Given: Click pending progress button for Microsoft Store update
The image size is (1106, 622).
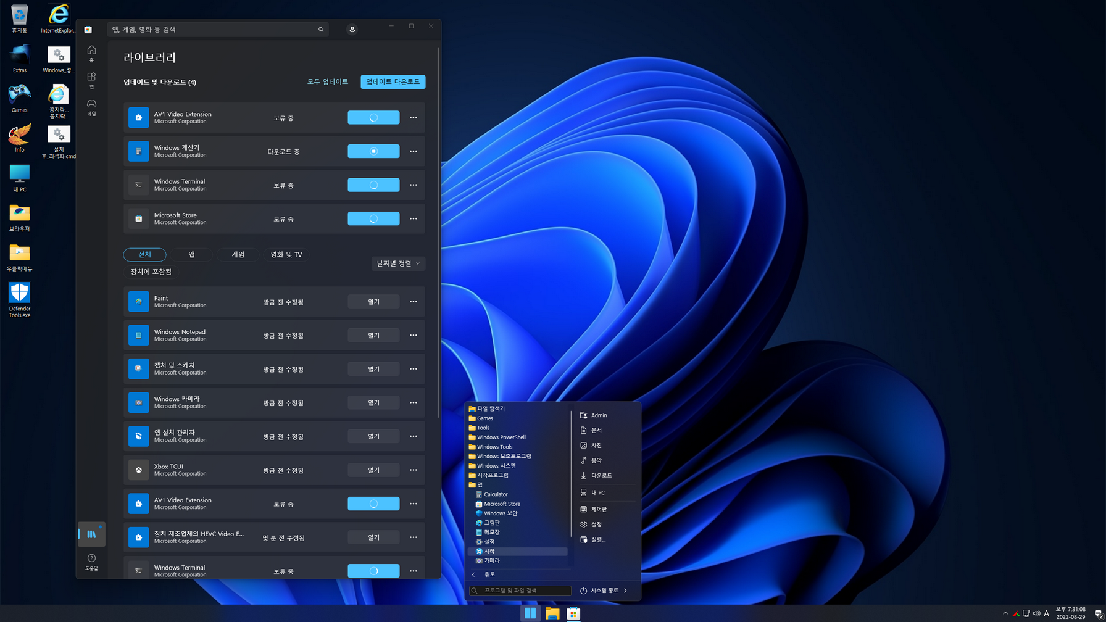Looking at the screenshot, I should click(373, 218).
